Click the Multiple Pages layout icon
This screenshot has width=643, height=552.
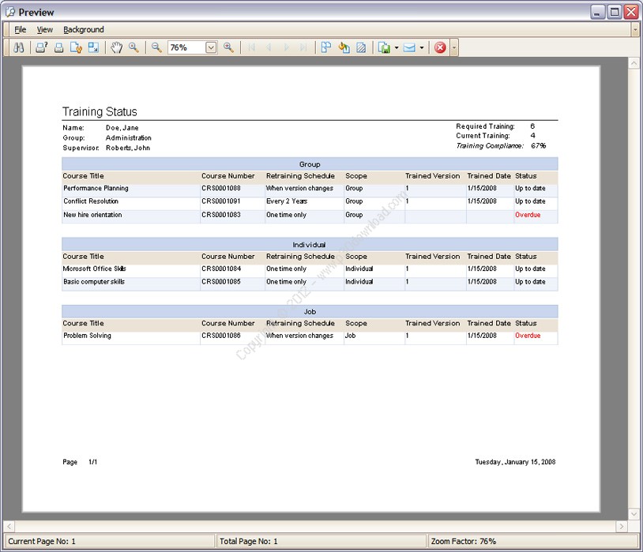click(x=326, y=47)
